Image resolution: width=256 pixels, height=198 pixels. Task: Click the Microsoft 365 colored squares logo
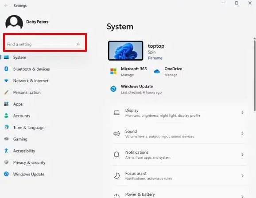(x=113, y=72)
